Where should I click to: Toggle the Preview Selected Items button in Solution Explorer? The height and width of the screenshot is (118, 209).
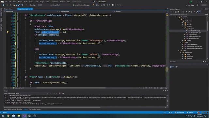[200, 12]
